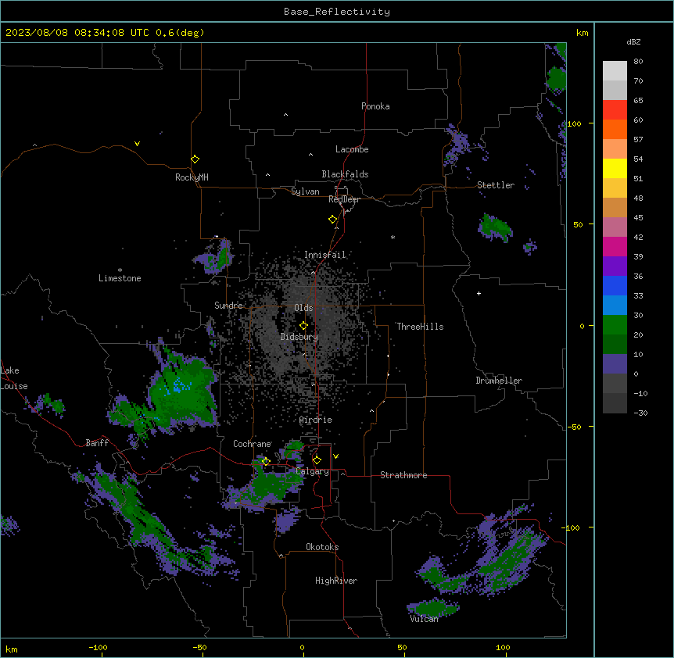
Task: Click the -100 tick on the bottom axis
Action: click(98, 647)
